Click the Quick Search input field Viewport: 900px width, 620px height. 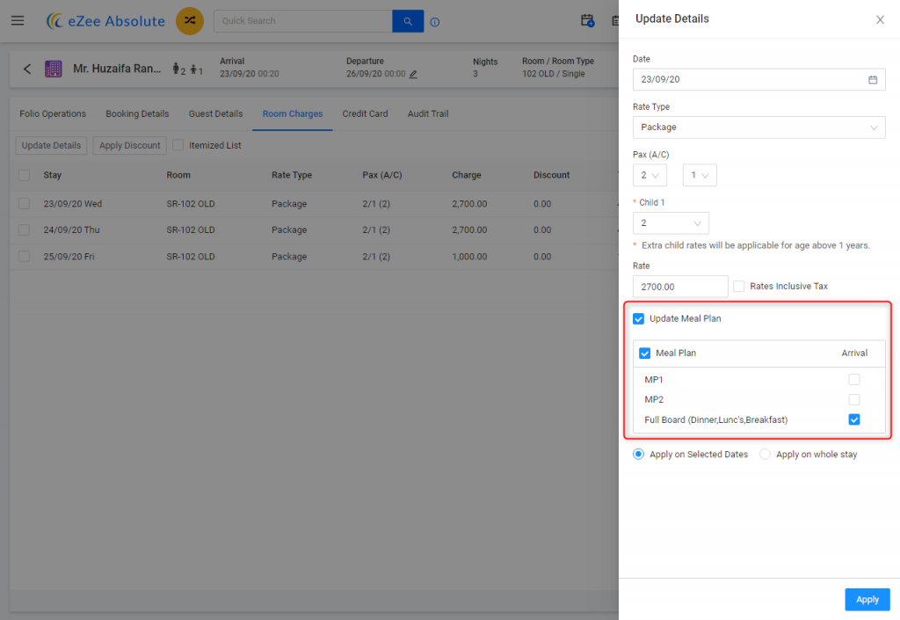coord(303,21)
